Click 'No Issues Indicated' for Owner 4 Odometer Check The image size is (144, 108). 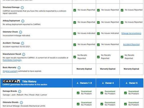click(x=110, y=33)
